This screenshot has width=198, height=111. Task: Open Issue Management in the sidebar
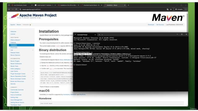click(x=16, y=100)
